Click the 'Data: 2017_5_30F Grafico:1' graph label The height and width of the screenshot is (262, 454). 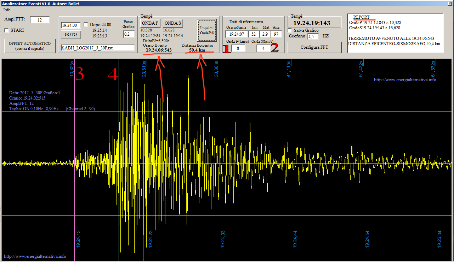click(35, 93)
